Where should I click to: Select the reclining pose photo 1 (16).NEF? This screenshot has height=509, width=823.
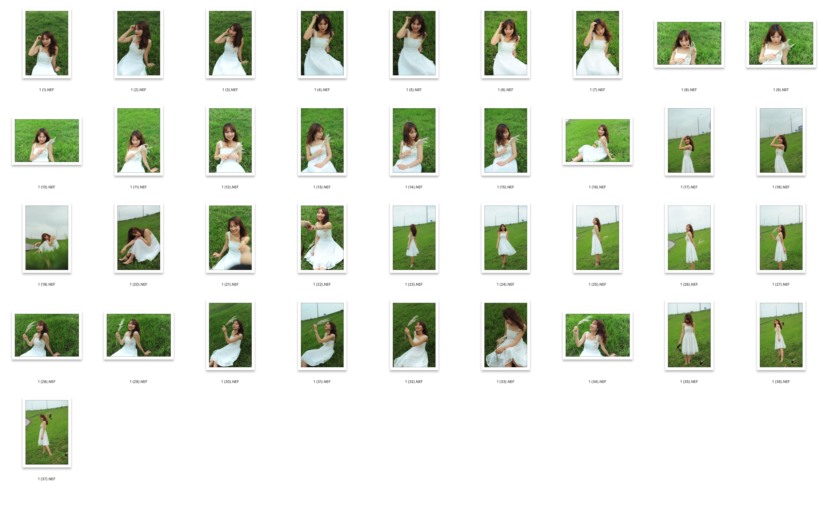(597, 140)
